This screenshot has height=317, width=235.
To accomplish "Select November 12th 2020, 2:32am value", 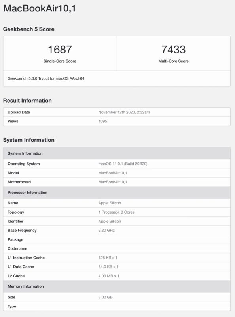I will tap(124, 112).
